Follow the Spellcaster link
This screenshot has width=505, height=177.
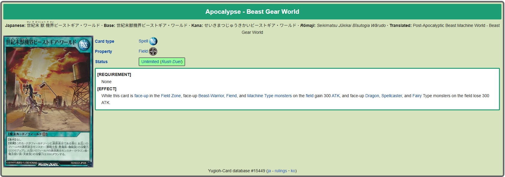click(392, 96)
